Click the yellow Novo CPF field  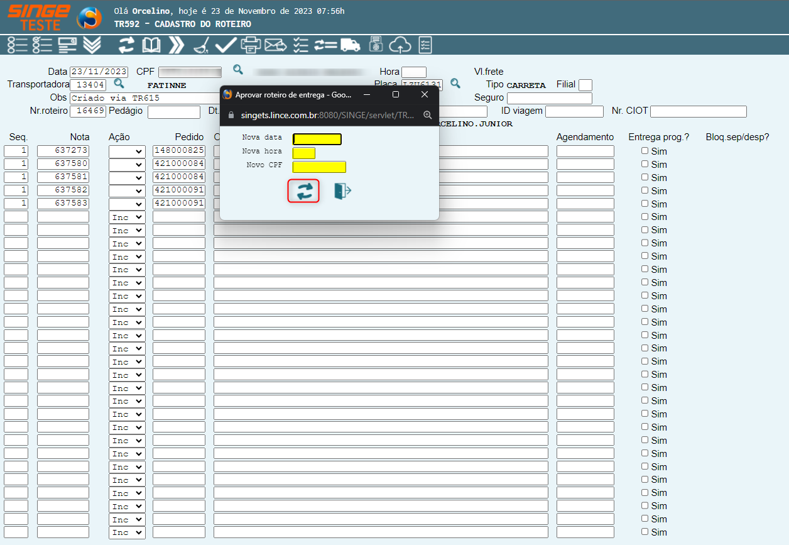pyautogui.click(x=319, y=167)
